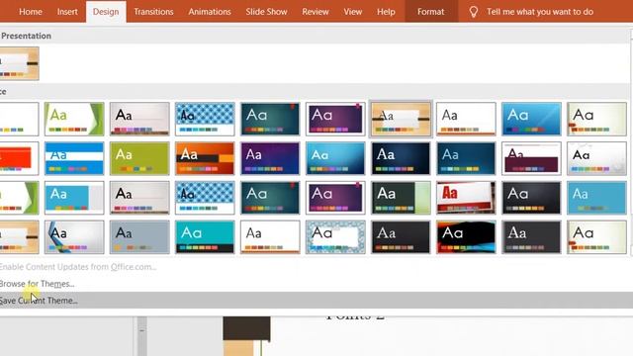Open the Help tab
633x356 pixels.
pos(386,12)
